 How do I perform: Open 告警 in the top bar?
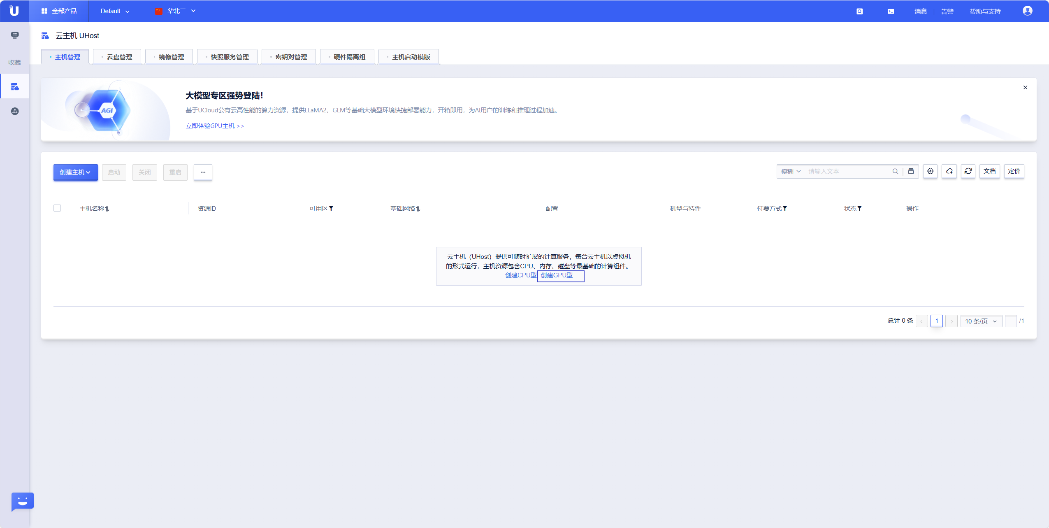point(947,11)
